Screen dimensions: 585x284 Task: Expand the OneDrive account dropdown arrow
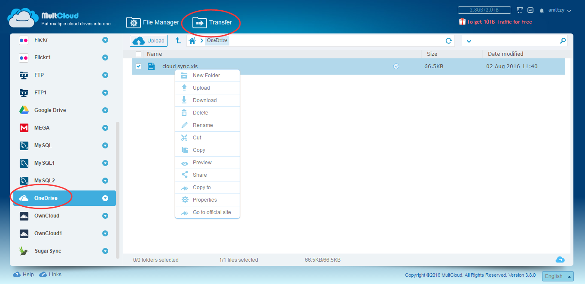105,198
